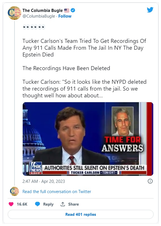Click small avatar beside full conversation link
The width and height of the screenshot is (161, 226).
pyautogui.click(x=14, y=191)
